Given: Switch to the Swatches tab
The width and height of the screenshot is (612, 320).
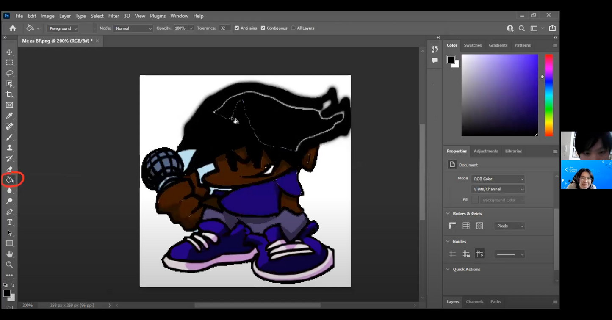Looking at the screenshot, I should (x=473, y=45).
